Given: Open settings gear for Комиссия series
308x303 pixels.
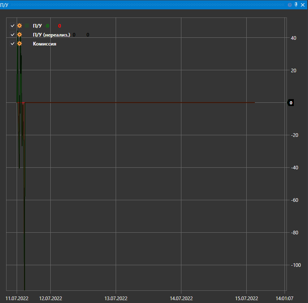Looking at the screenshot, I should [19, 44].
